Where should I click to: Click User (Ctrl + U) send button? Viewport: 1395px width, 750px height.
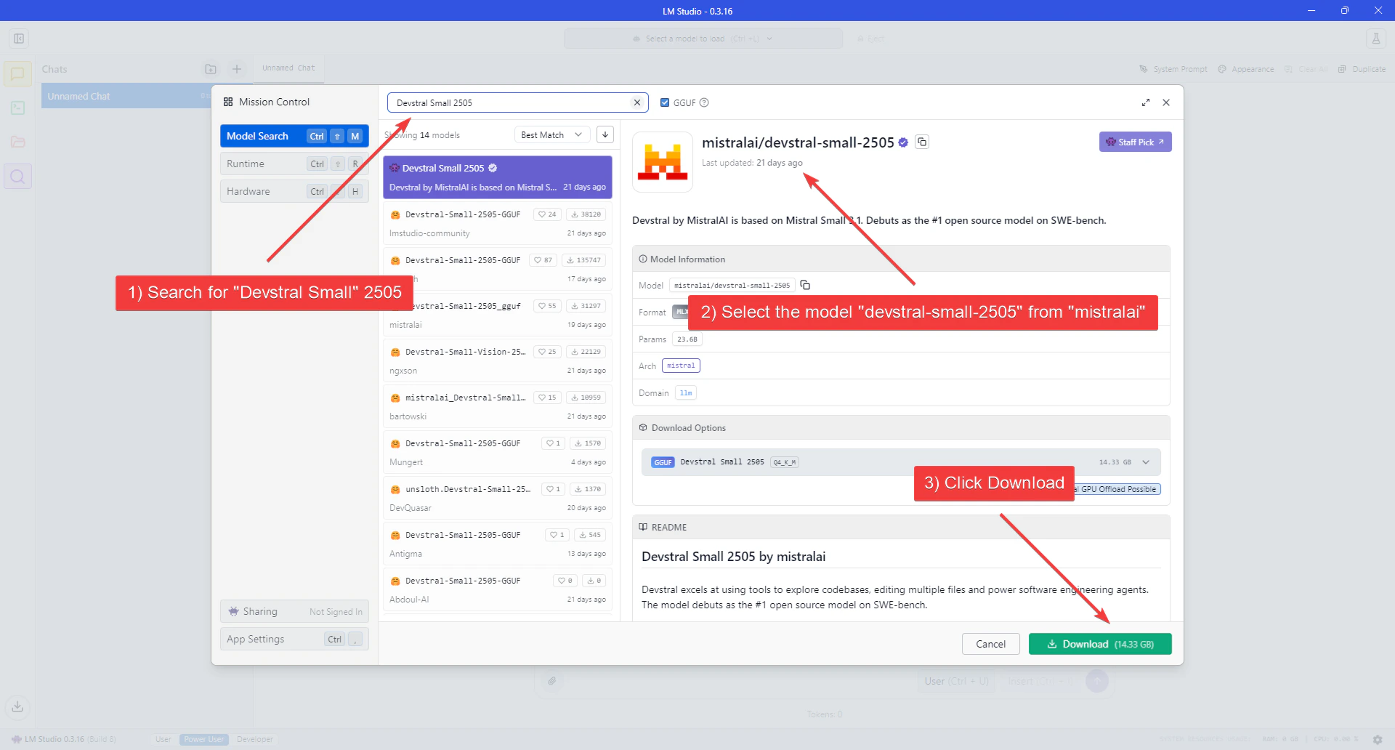(956, 681)
